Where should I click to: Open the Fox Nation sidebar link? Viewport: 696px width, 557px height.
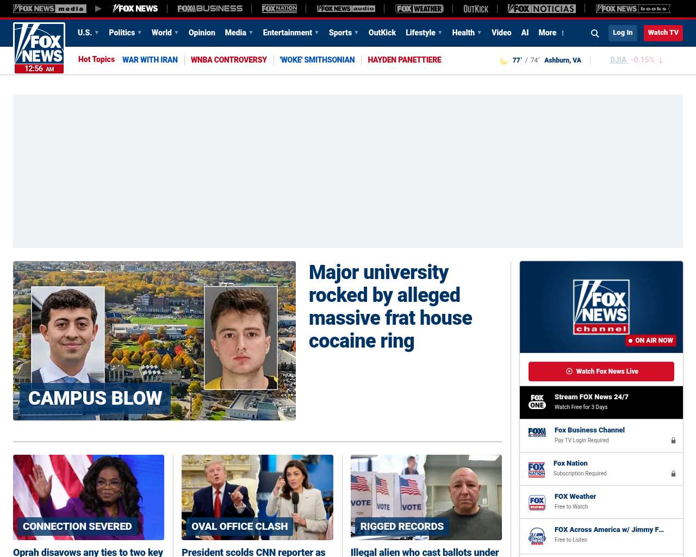point(570,463)
